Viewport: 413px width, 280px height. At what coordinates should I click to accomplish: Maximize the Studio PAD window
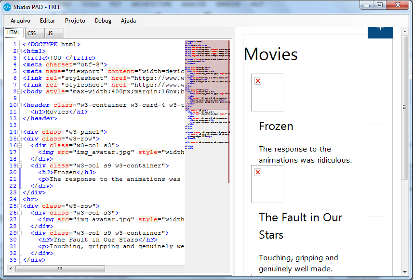pyautogui.click(x=380, y=5)
